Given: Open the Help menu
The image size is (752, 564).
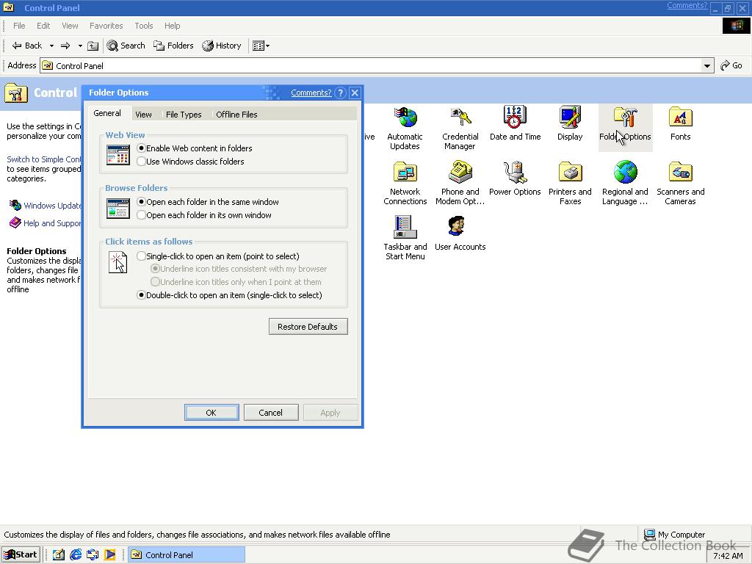Looking at the screenshot, I should [172, 26].
